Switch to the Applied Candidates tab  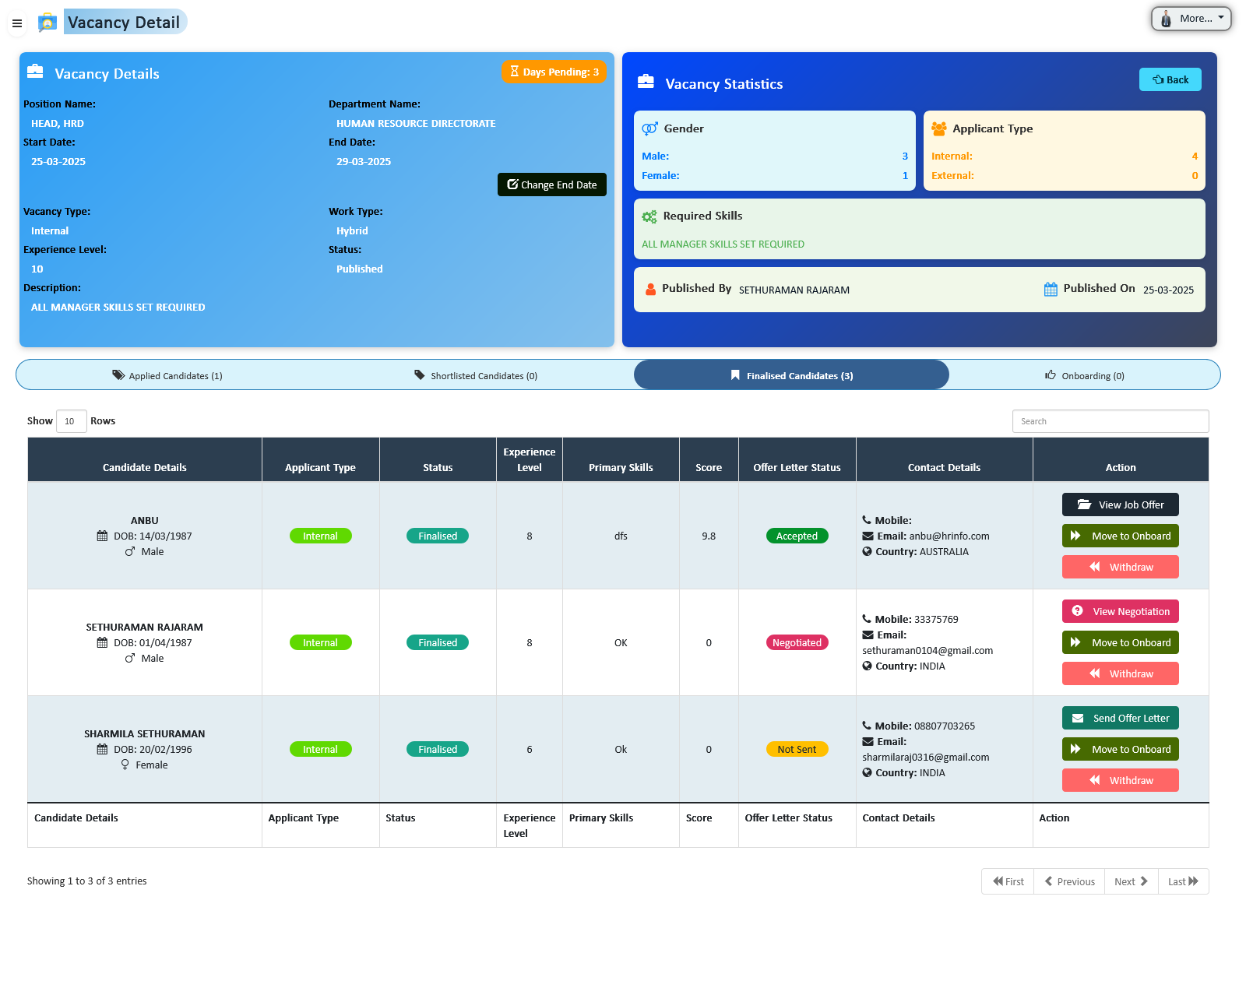coord(174,375)
